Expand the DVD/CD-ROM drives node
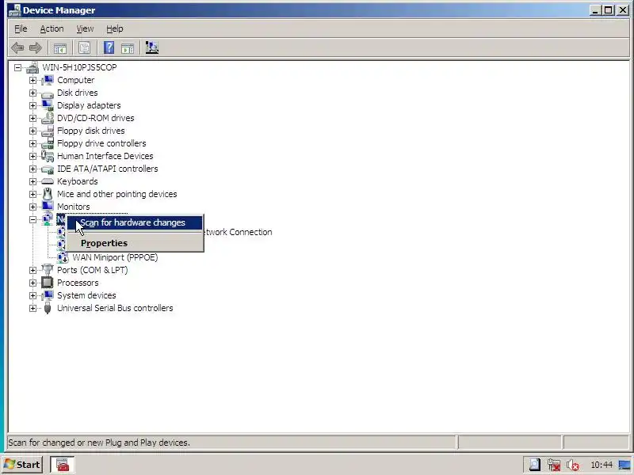 pyautogui.click(x=32, y=118)
